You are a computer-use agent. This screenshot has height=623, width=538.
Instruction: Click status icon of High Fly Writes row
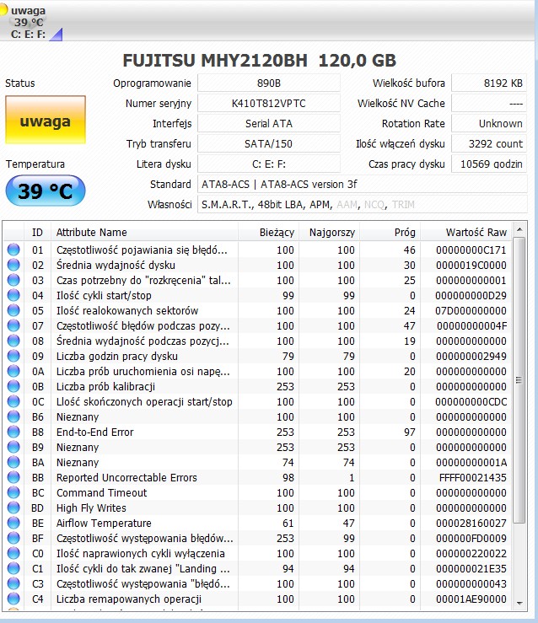pos(13,508)
